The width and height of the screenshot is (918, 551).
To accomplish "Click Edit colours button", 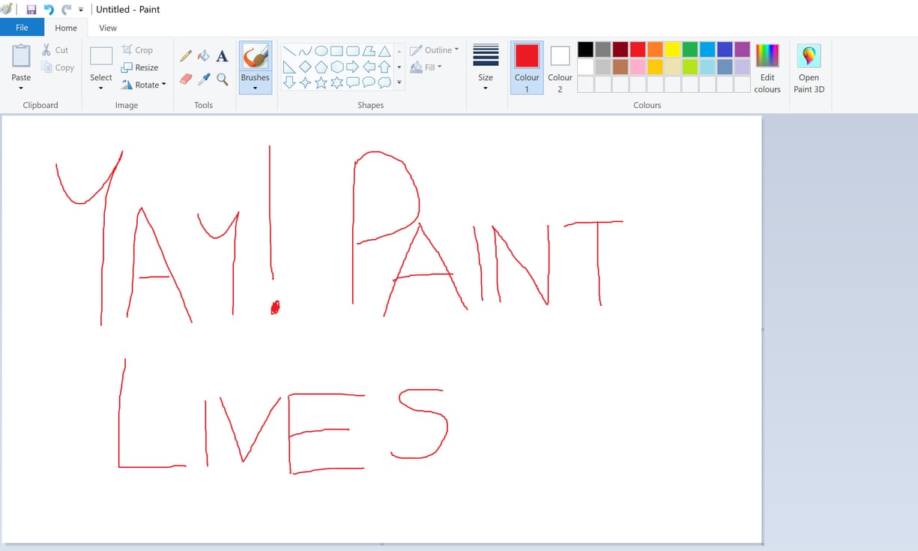I will 767,67.
